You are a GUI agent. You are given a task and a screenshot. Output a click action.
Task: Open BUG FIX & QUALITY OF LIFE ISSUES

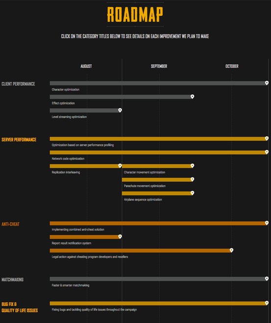[x=20, y=307]
